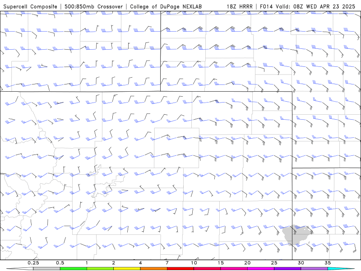
Task: Click the legend value 1
Action: (87, 263)
